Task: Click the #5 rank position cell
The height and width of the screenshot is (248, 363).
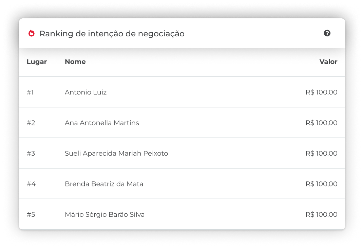Action: click(31, 215)
